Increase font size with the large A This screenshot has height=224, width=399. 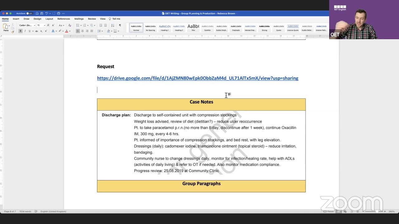(x=48, y=25)
